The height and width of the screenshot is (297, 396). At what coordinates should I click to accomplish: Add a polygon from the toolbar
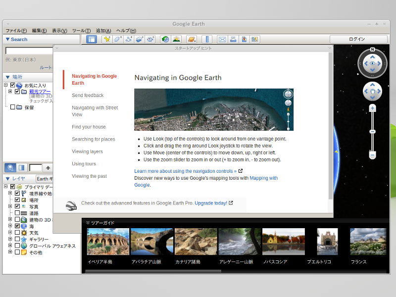tap(118, 39)
